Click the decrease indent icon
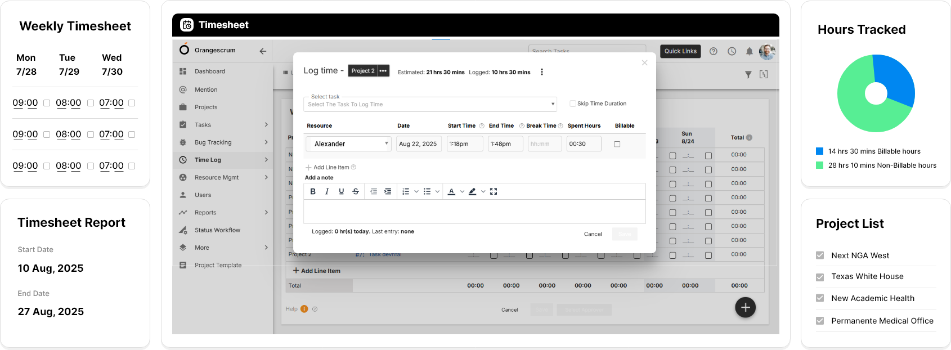Image resolution: width=951 pixels, height=350 pixels. [x=374, y=191]
